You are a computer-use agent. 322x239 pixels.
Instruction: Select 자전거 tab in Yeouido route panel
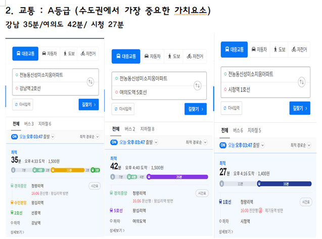pos(195,56)
